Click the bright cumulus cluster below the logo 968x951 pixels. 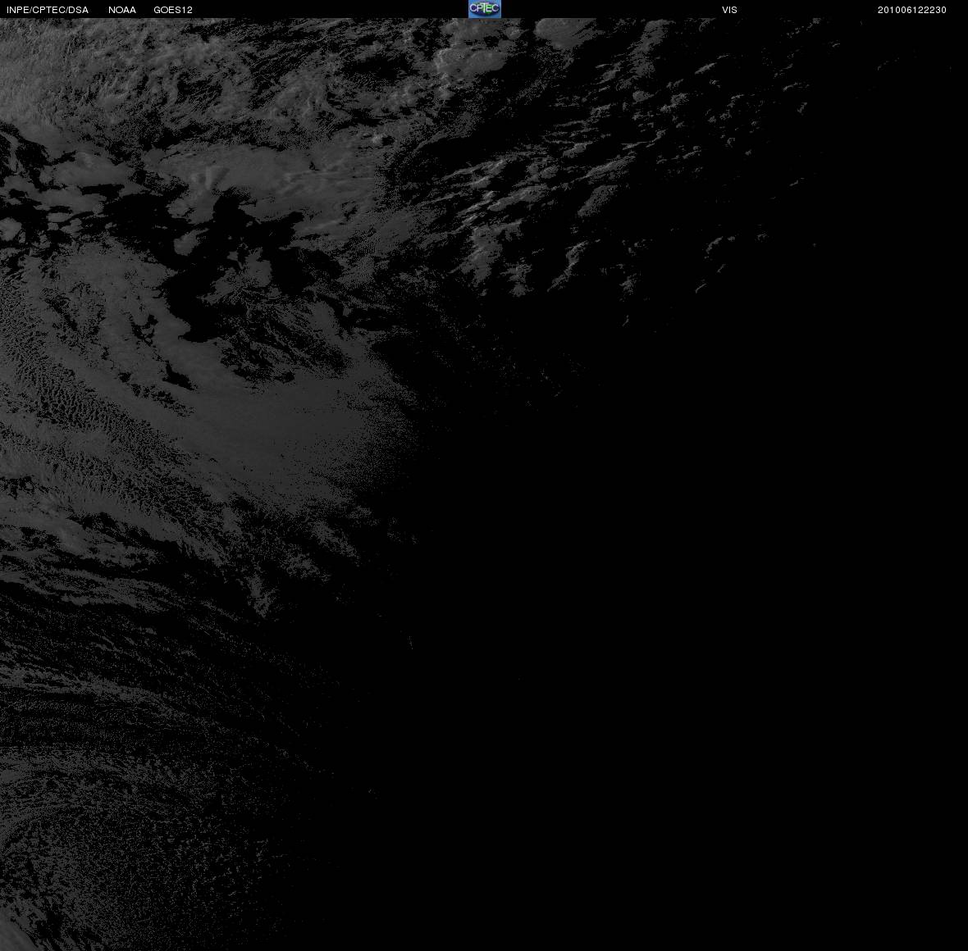click(x=460, y=59)
